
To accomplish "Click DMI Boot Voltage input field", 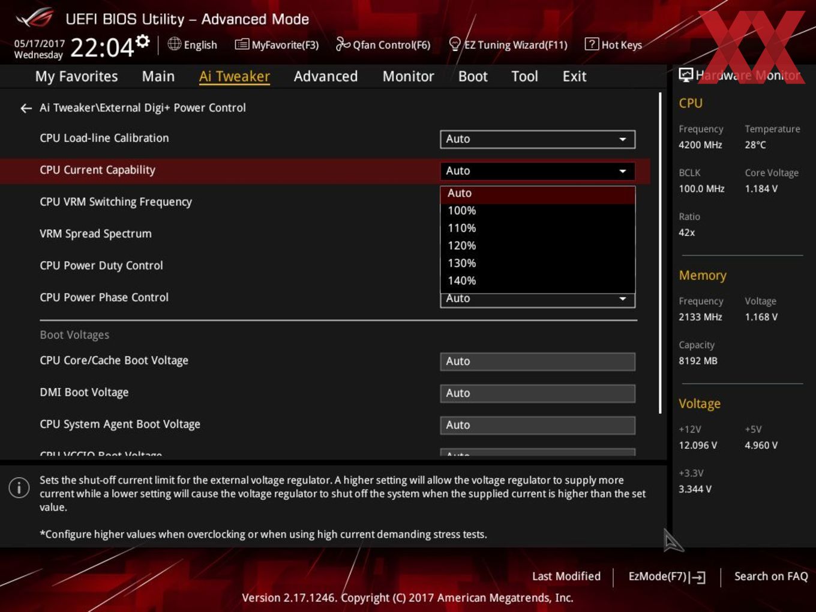I will [538, 393].
